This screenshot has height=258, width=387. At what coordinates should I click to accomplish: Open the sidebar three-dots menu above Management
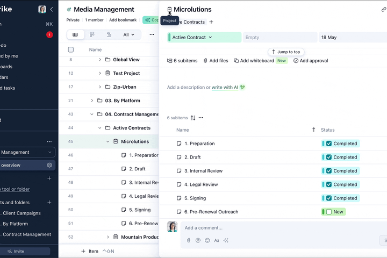[x=49, y=142]
